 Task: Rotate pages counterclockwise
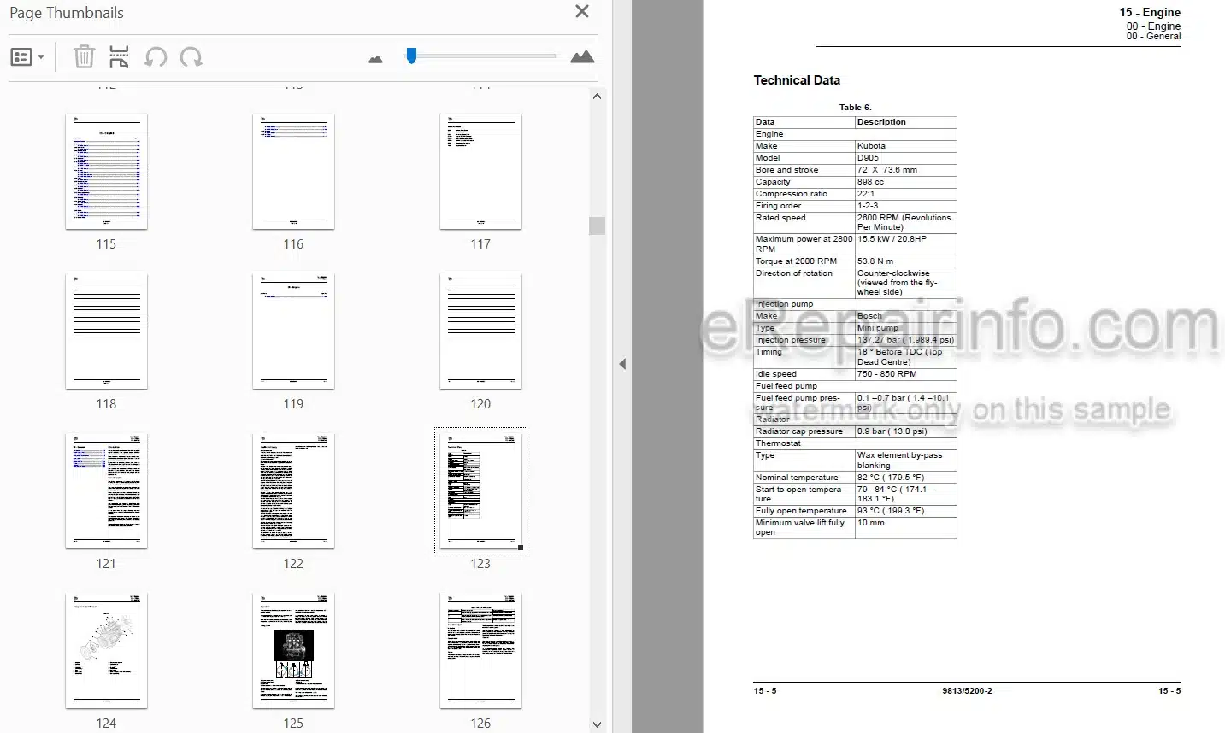156,57
